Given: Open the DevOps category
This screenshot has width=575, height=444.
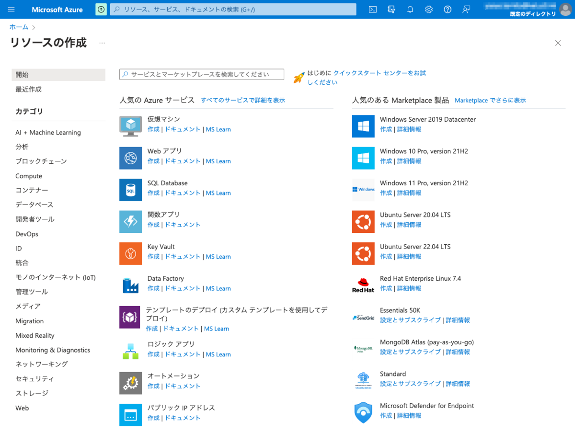Looking at the screenshot, I should click(27, 234).
